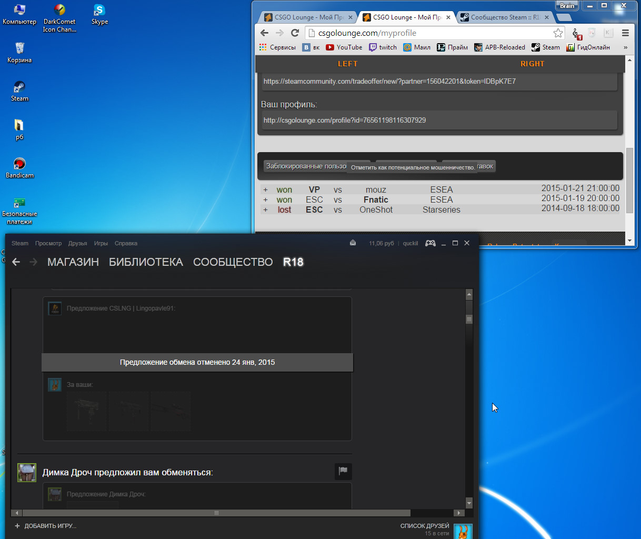
Task: Click Chrome forward arrow button
Action: [x=279, y=33]
